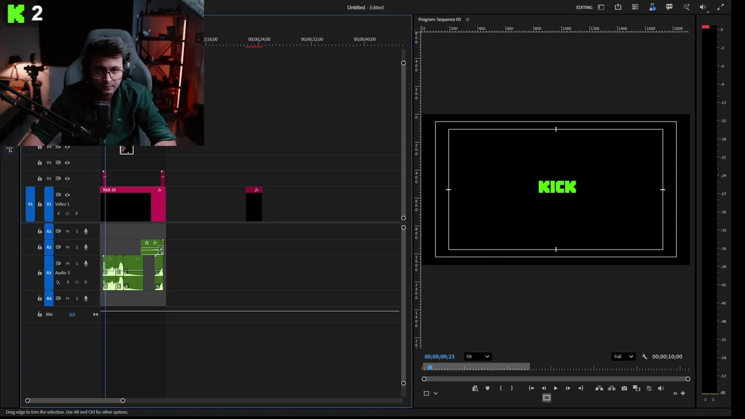The image size is (745, 419).
Task: Toggle V3 track output eye
Action: coord(67,162)
